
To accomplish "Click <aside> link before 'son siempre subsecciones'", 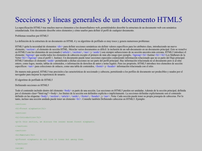I will (97, 52).
